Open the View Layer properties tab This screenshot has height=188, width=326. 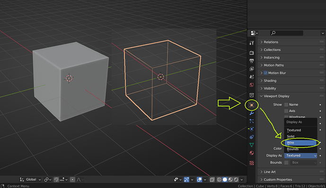pos(252,69)
